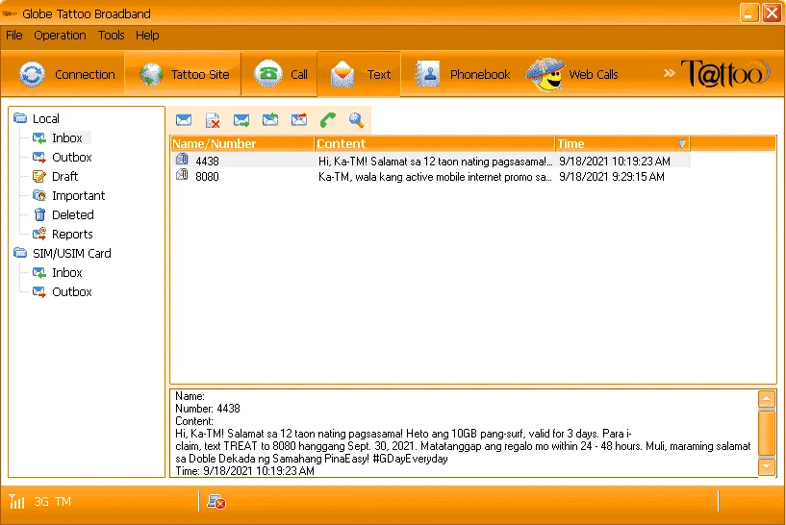786x525 pixels.
Task: Click the green Call sender phone icon
Action: pyautogui.click(x=328, y=120)
